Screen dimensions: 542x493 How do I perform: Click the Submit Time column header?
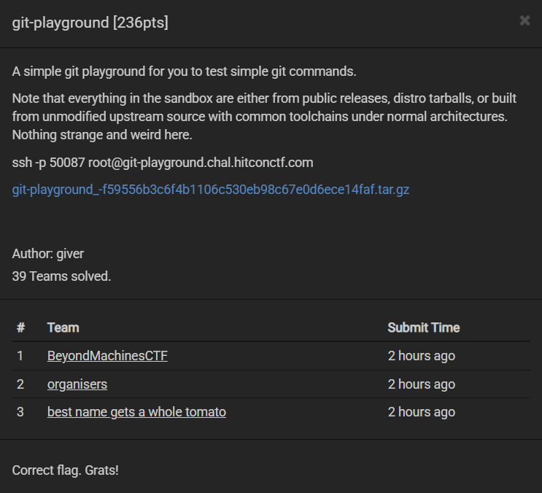(423, 327)
